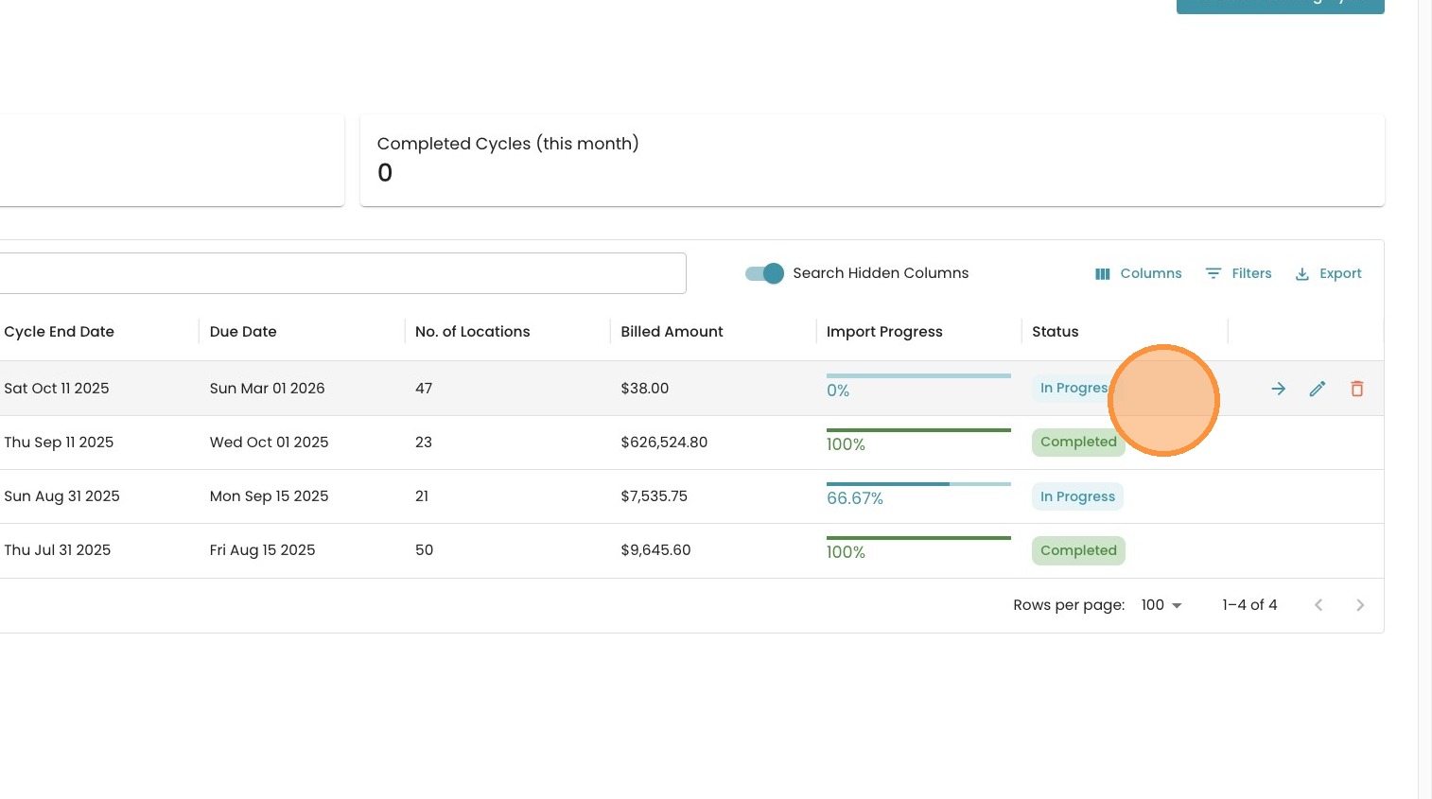Expand the Rows per page dropdown

click(1161, 605)
